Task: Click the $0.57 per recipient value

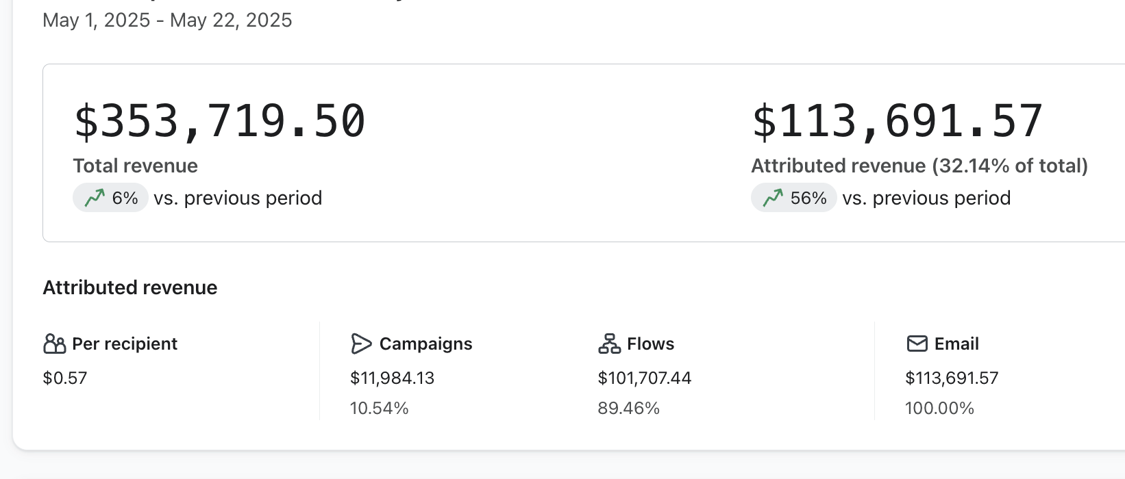Action: pyautogui.click(x=65, y=378)
